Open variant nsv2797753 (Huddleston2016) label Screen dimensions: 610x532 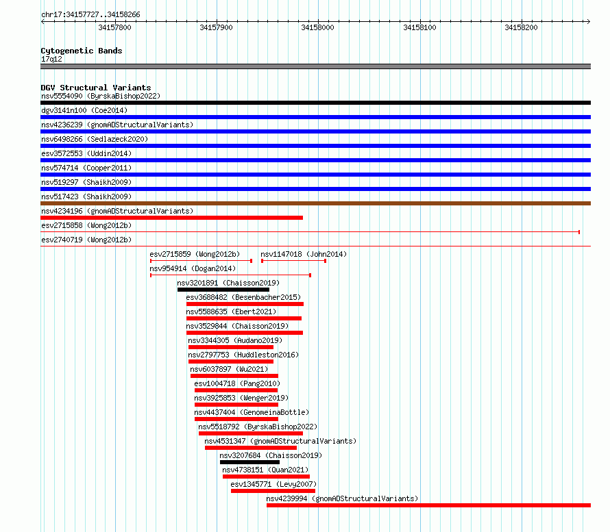pos(243,355)
